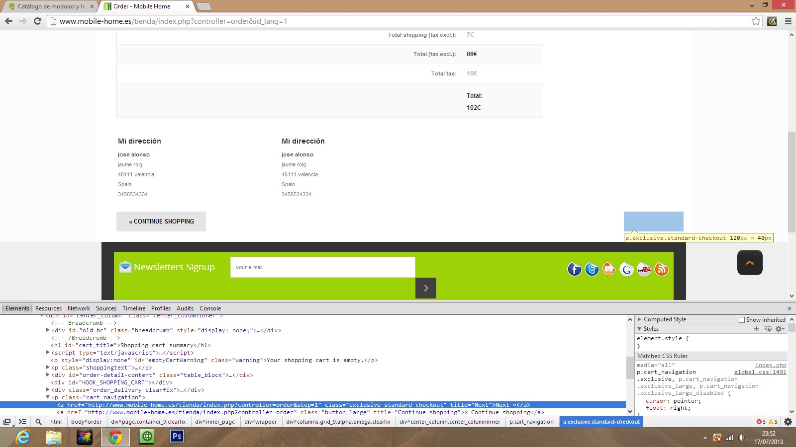This screenshot has height=447, width=796.
Task: Select p.cart_navigation in the breadcrumb
Action: point(531,422)
